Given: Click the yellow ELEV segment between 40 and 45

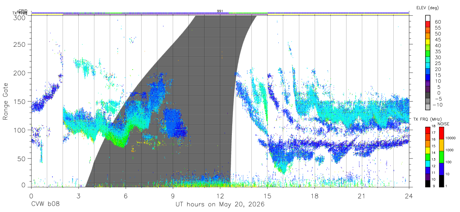Looking at the screenshot, I should coord(428,42).
